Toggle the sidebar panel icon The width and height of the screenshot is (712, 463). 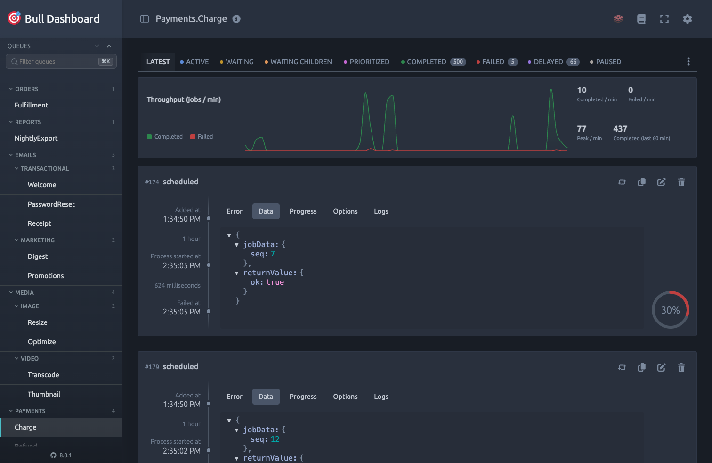tap(145, 19)
